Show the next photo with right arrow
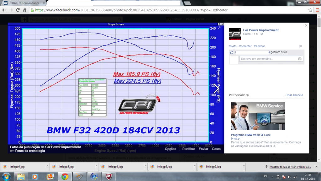The width and height of the screenshot is (321, 181). [216, 89]
